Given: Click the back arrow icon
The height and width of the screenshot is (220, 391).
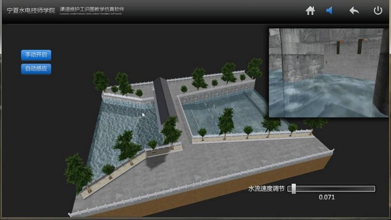Looking at the screenshot, I should (x=354, y=11).
